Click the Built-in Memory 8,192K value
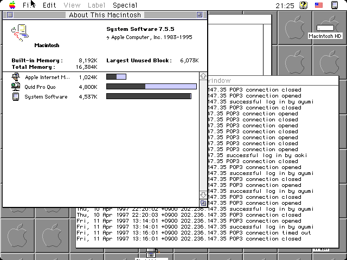The height and width of the screenshot is (260, 347). (88, 60)
